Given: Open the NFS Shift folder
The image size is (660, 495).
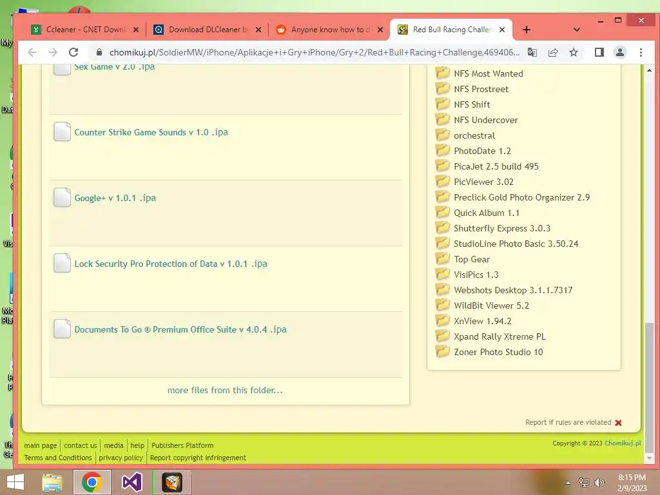Looking at the screenshot, I should [472, 104].
